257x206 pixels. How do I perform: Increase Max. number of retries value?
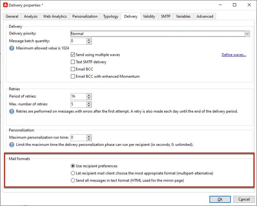(89, 103)
